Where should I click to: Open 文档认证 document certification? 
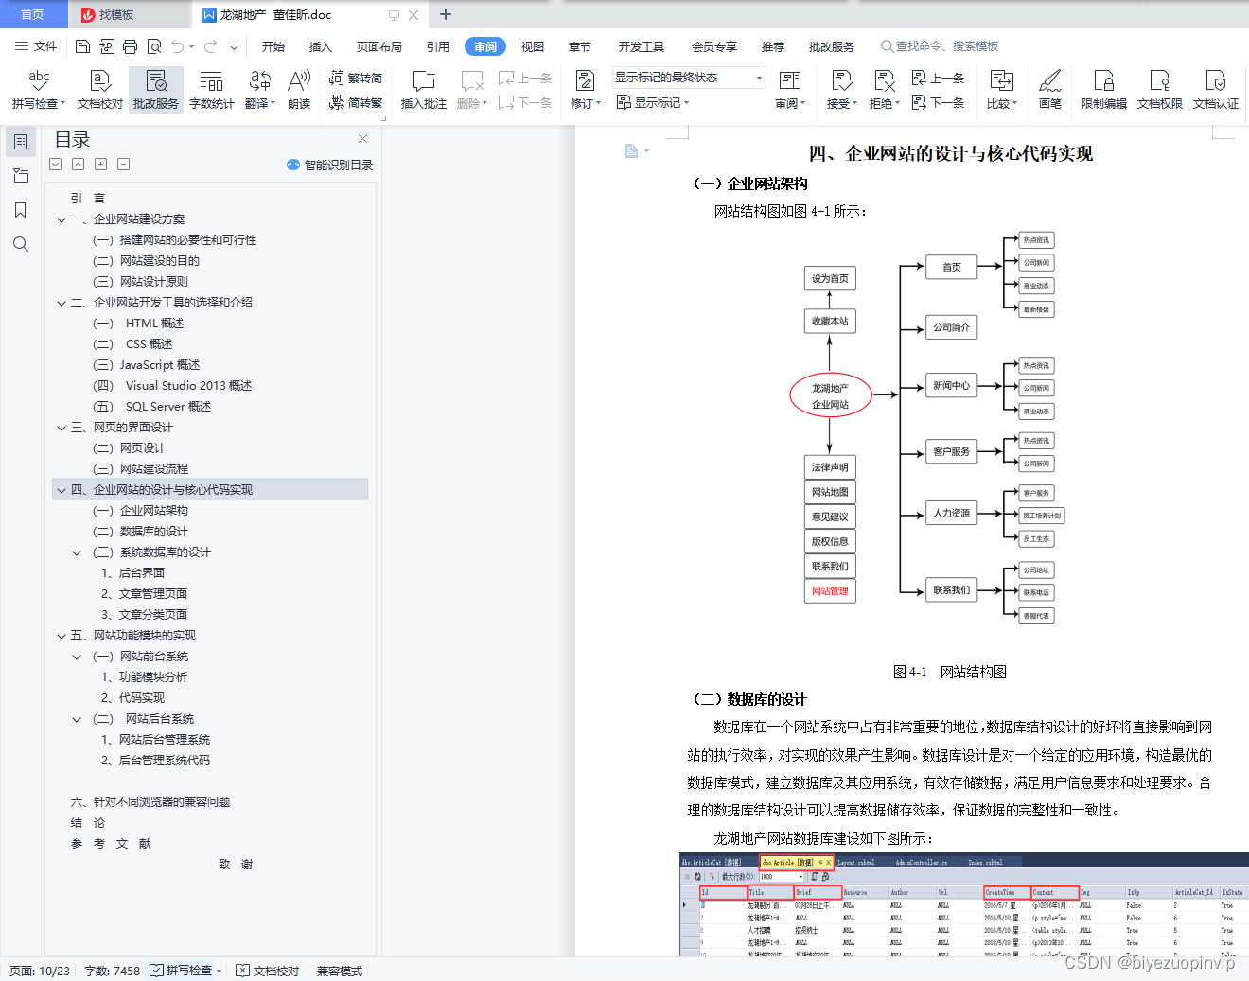[1215, 90]
